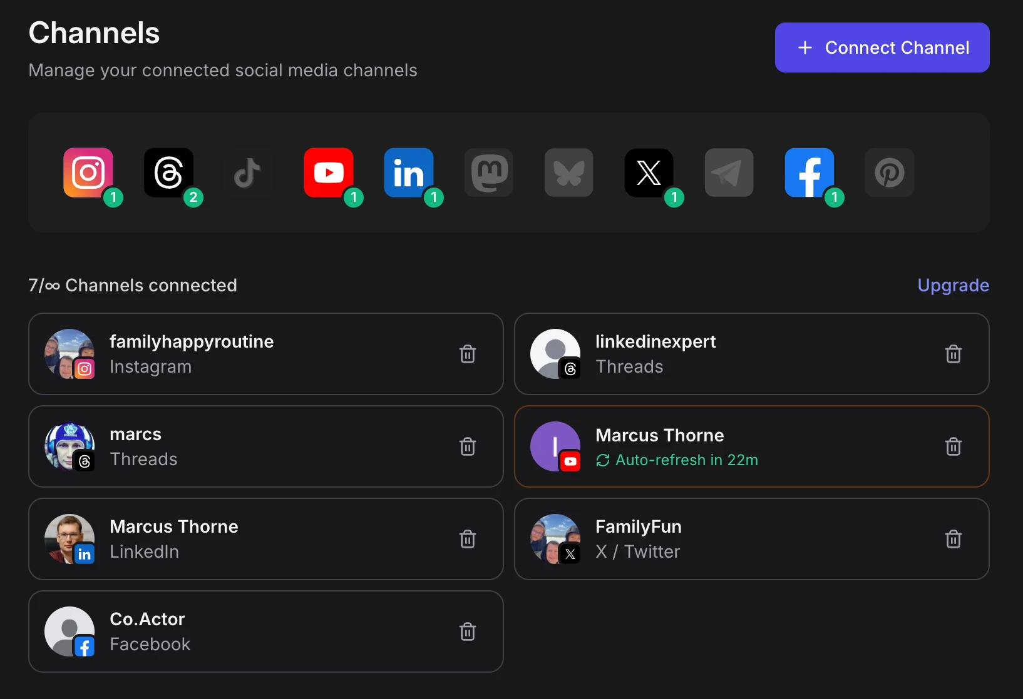The height and width of the screenshot is (699, 1023).
Task: Delete the Co.Actor Facebook channel
Action: pos(468,631)
